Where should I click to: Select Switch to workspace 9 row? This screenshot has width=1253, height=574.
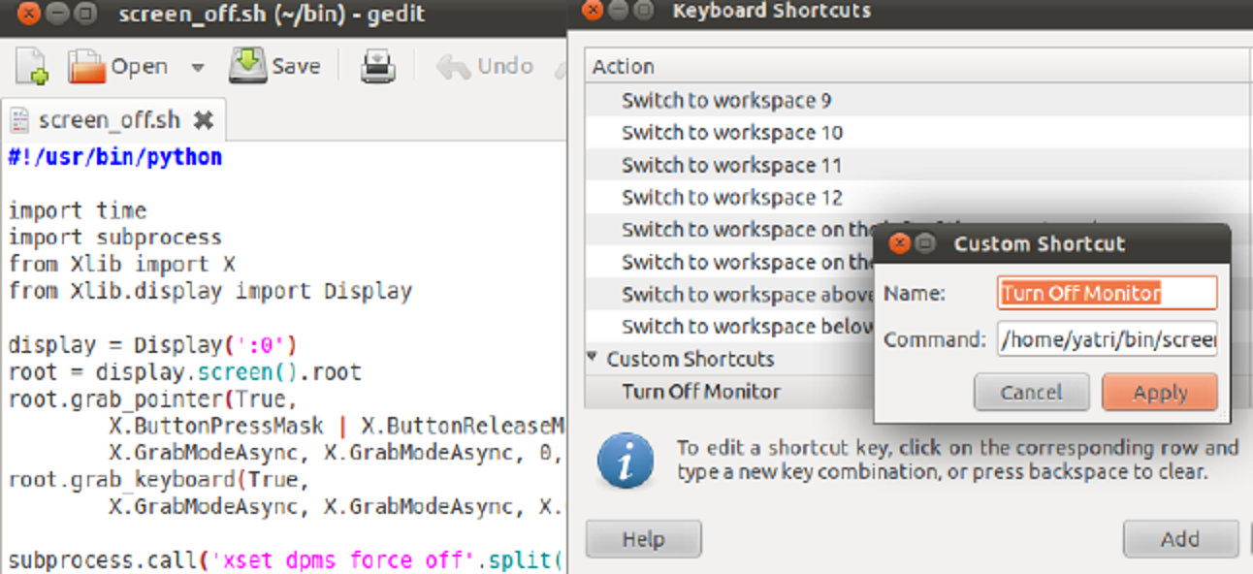point(726,101)
